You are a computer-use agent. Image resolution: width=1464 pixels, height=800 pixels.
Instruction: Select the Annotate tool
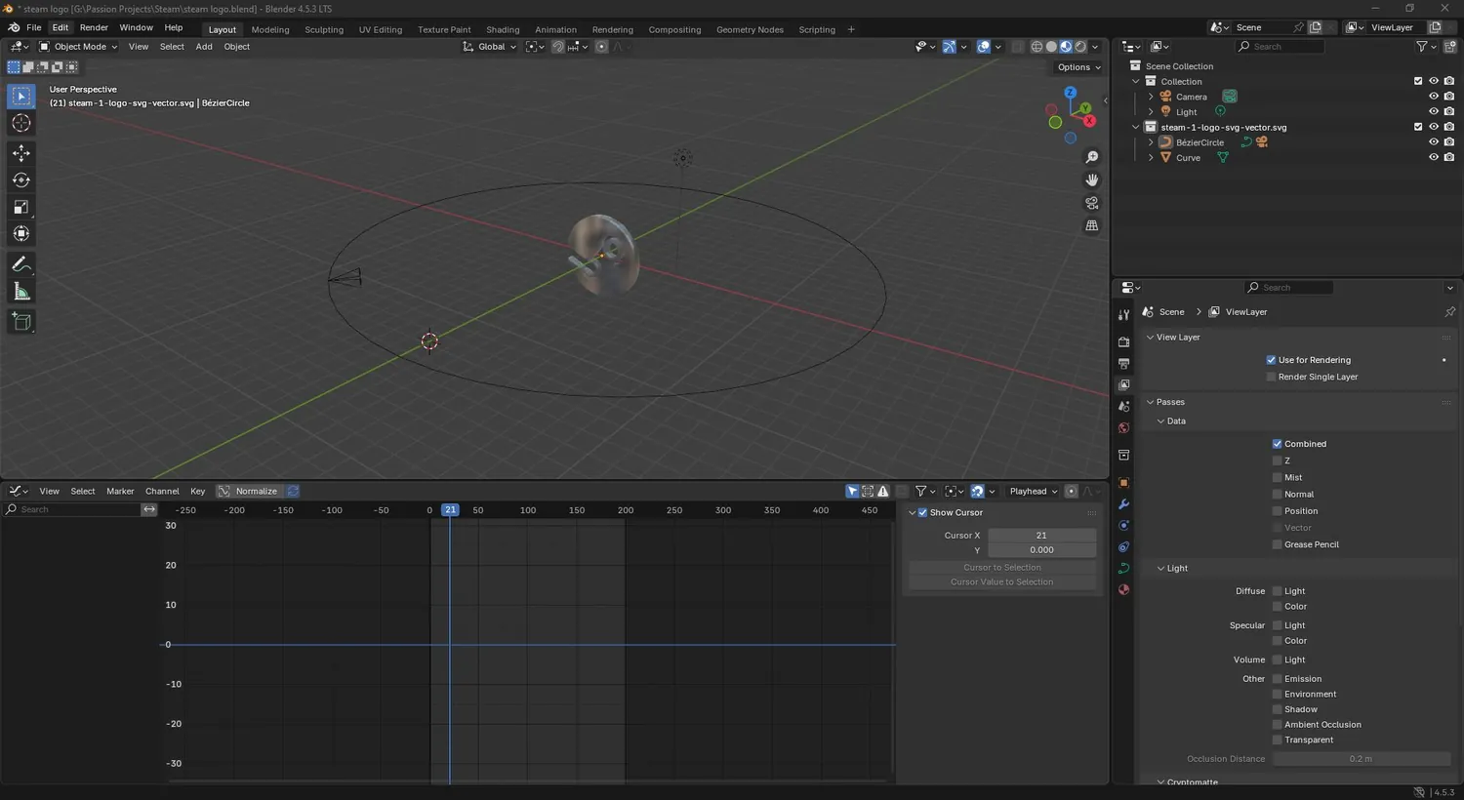[x=21, y=264]
